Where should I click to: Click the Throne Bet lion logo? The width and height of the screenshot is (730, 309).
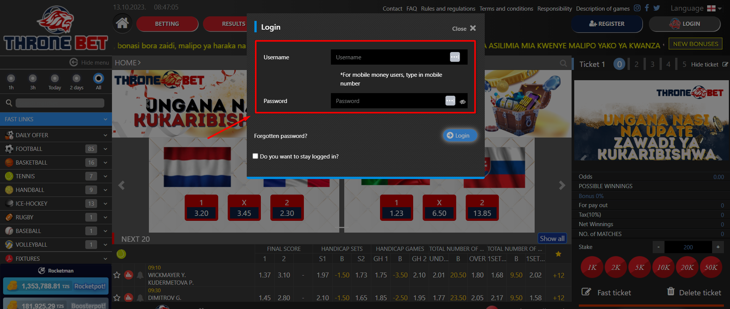(x=56, y=29)
